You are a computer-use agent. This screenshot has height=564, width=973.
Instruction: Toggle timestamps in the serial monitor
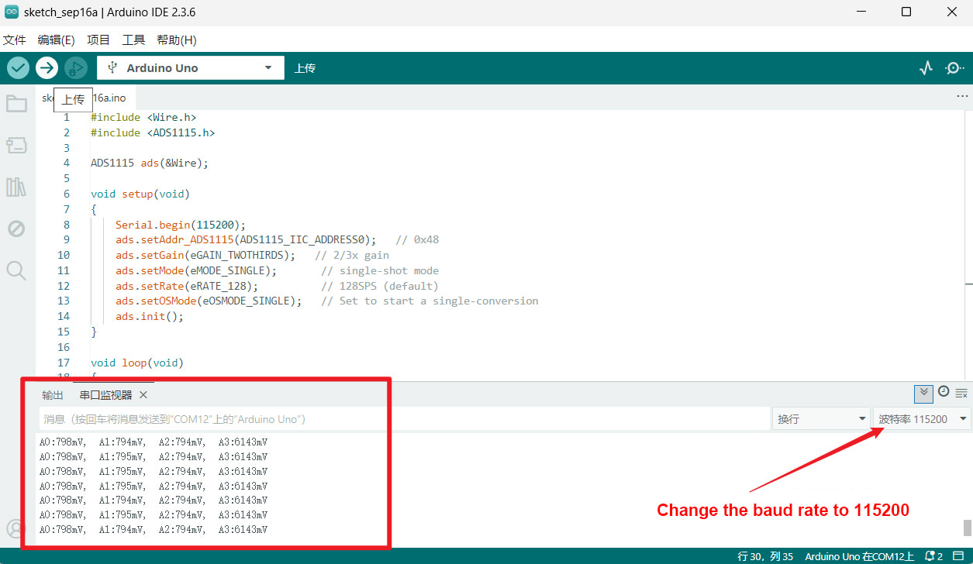pos(944,392)
